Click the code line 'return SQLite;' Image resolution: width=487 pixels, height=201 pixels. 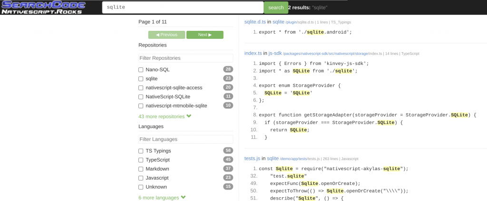tap(290, 130)
